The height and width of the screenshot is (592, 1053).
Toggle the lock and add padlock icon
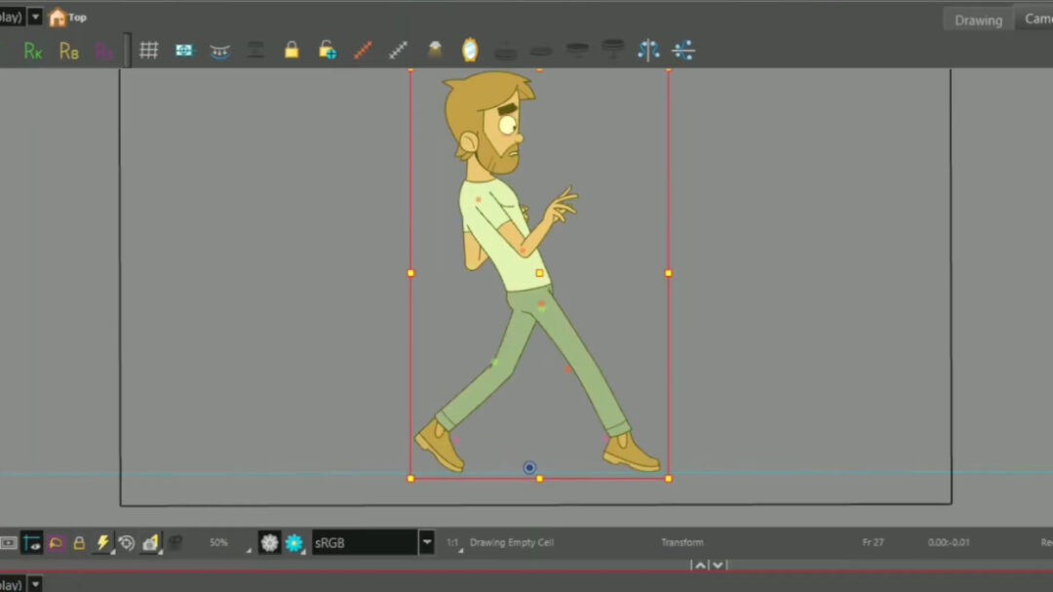327,50
